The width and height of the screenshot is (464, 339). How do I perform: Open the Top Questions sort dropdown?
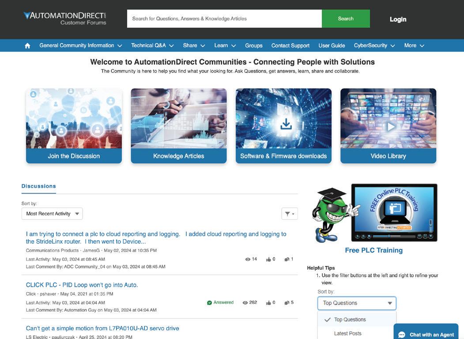357,303
